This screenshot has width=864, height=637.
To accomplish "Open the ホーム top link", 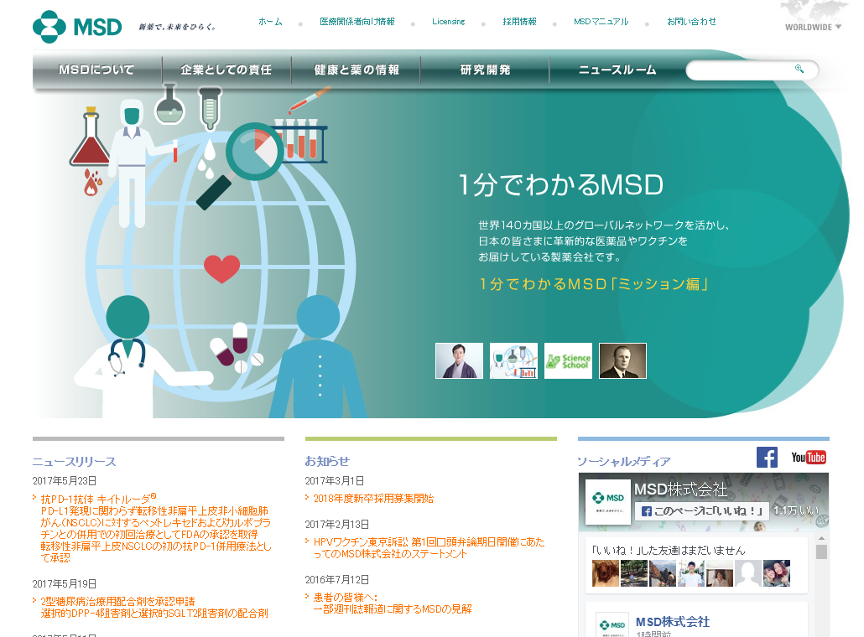I will point(270,22).
